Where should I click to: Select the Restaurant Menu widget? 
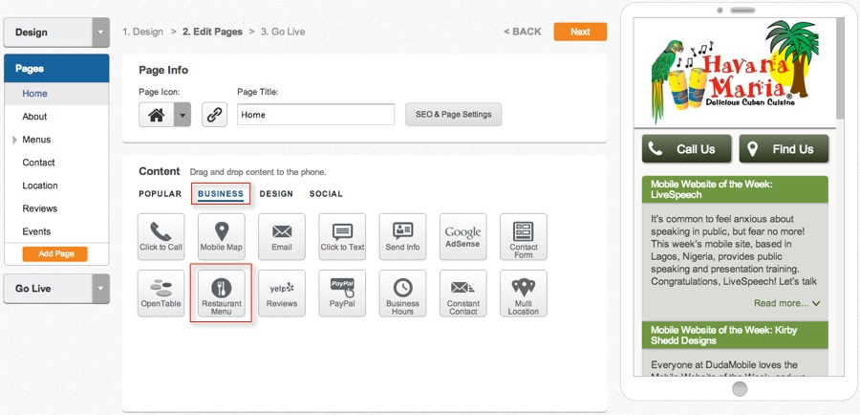pos(221,294)
